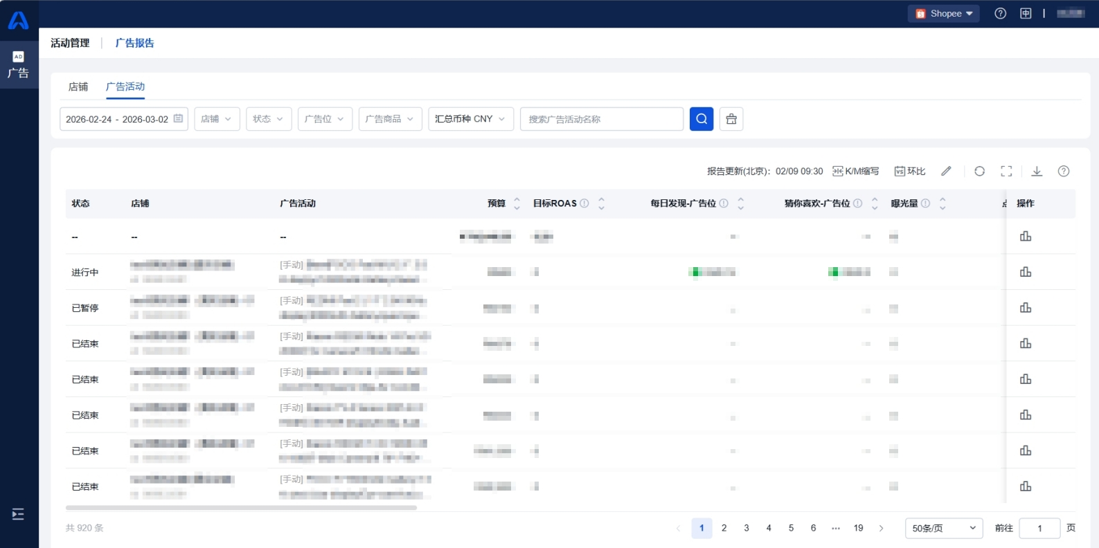
Task: Open the 50条/页 page size selector
Action: click(x=943, y=528)
